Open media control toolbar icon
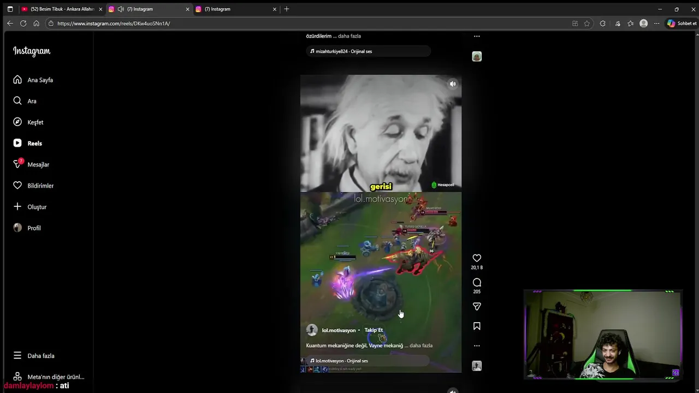Image resolution: width=699 pixels, height=393 pixels. tap(617, 23)
